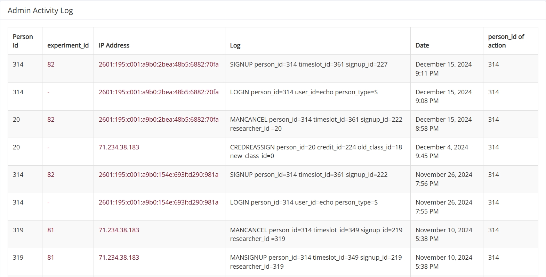
Task: Open experiment 81 in MANCANCEL signup_id=219 row
Action: 51,230
